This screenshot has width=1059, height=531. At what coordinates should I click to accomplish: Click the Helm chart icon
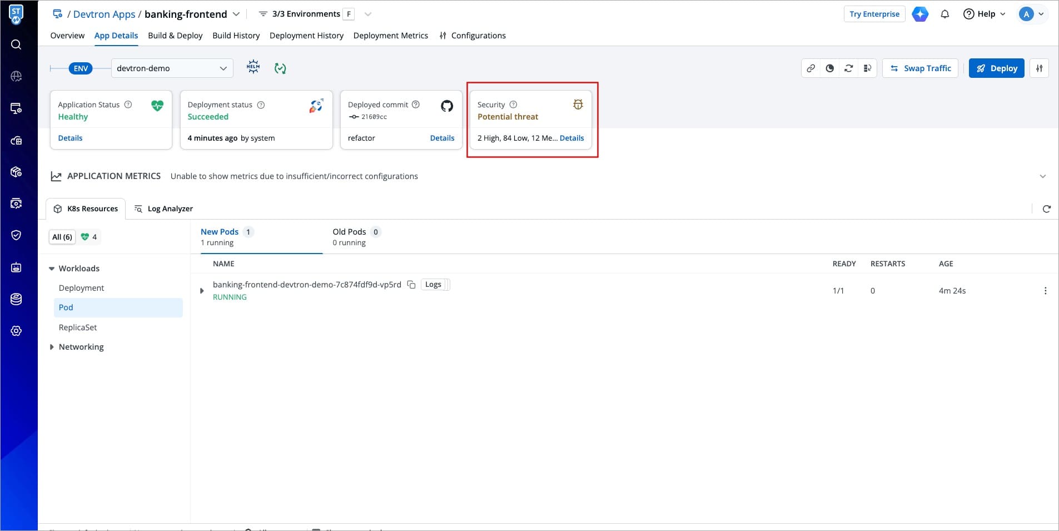point(253,68)
